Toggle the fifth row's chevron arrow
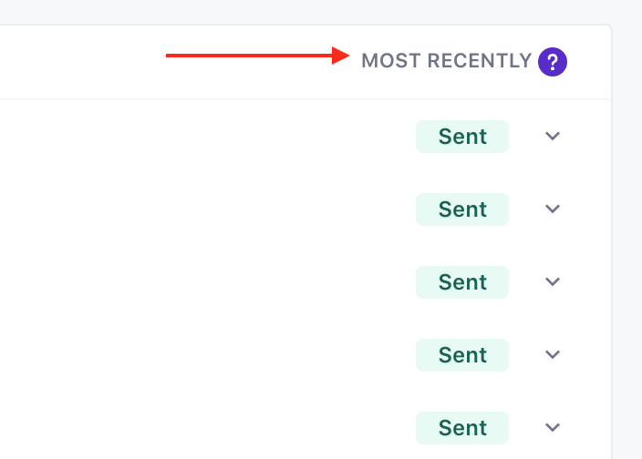 [x=552, y=427]
